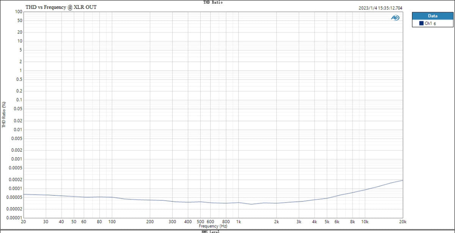Click the Data legend header
The image size is (455, 233).
point(432,16)
